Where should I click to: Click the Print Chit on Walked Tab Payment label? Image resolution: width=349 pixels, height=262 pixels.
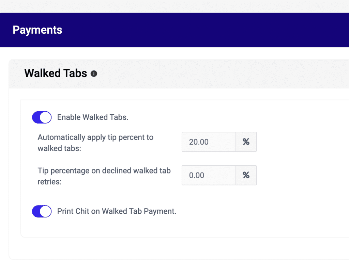117,211
